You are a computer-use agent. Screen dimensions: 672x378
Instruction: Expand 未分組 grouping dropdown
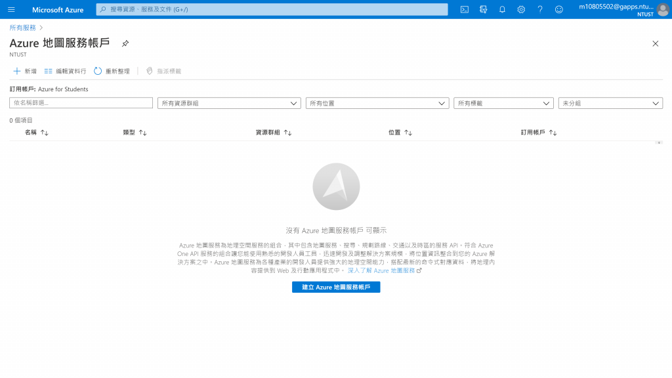610,103
